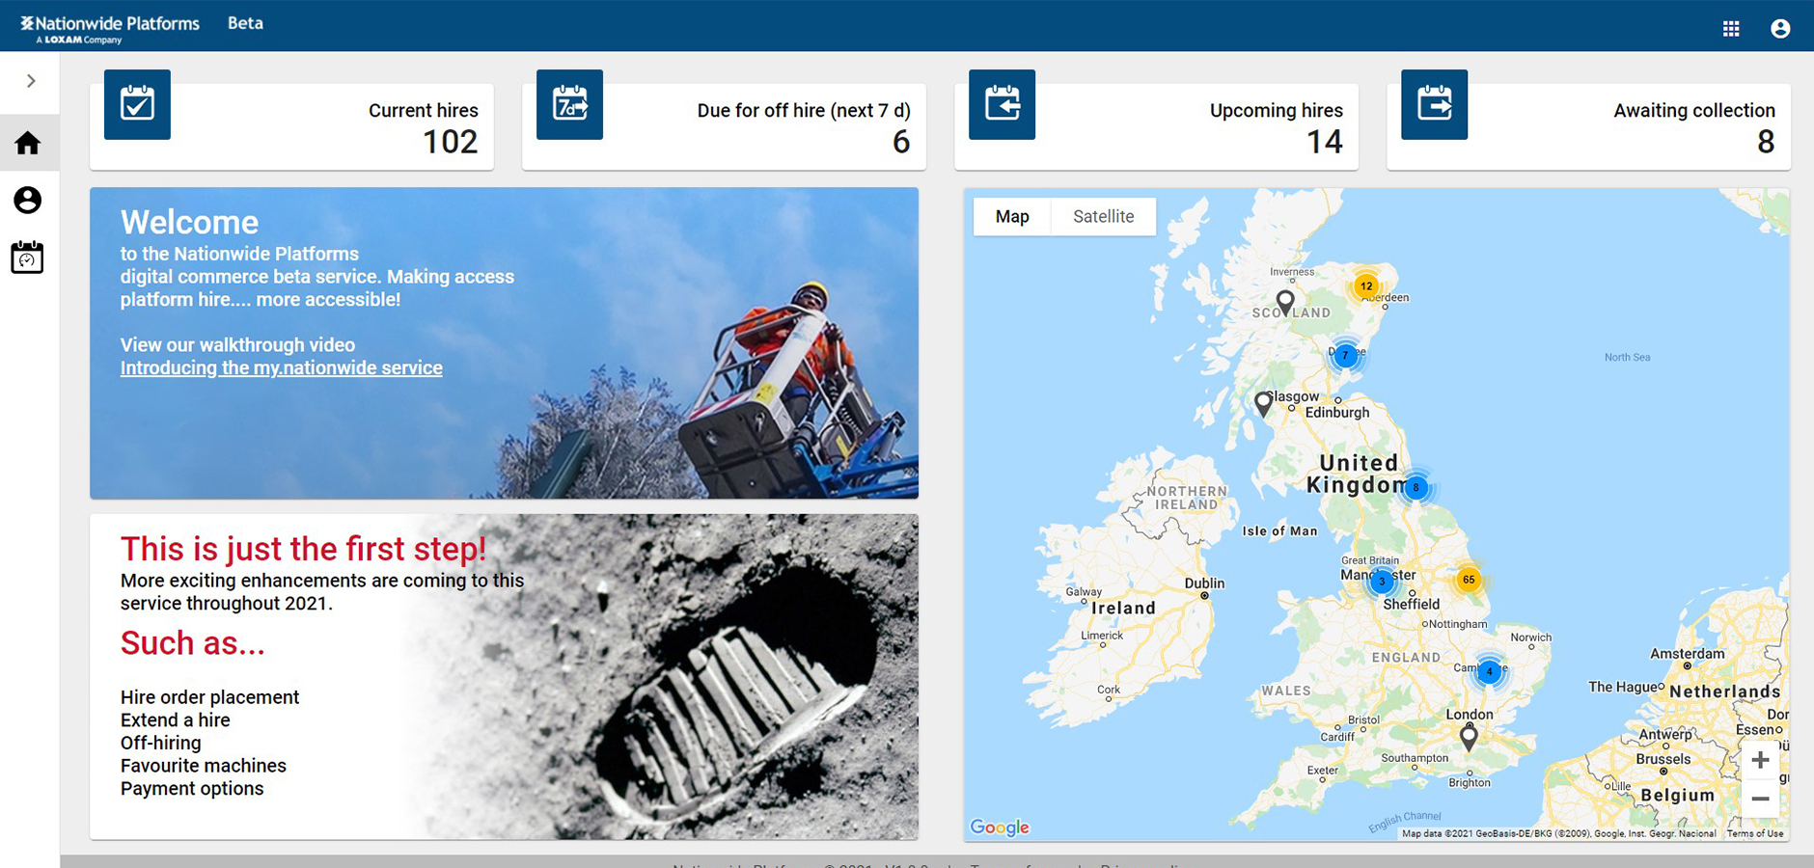Zoom in the map with plus button
1814x868 pixels.
[x=1760, y=760]
